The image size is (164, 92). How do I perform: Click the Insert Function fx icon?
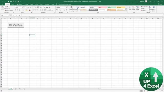19,15
